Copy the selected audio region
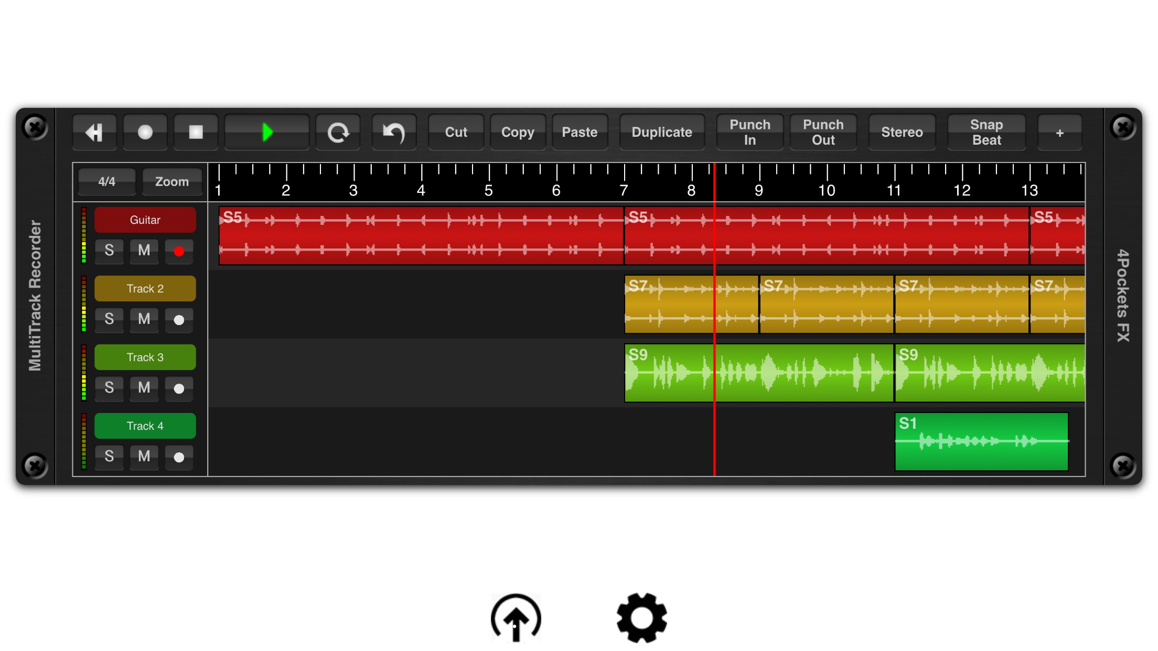The width and height of the screenshot is (1158, 651). pyautogui.click(x=518, y=132)
